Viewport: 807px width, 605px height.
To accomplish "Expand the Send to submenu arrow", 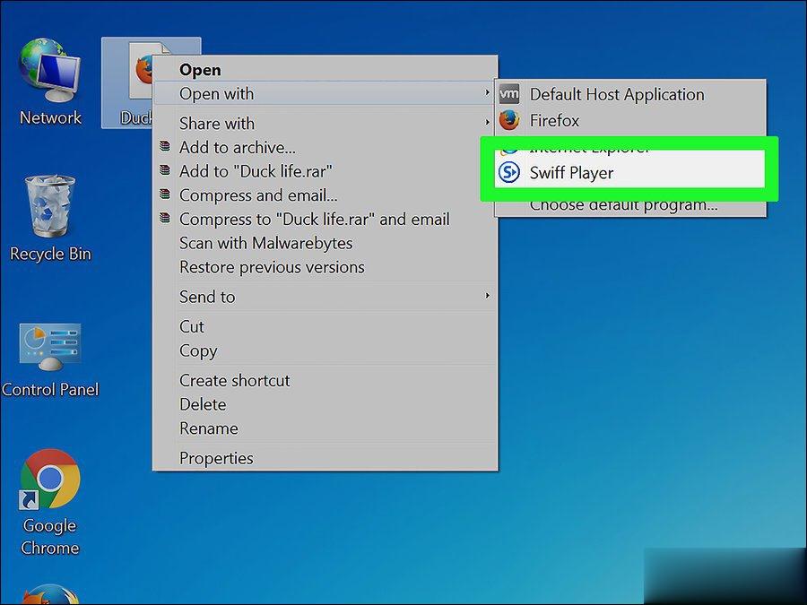I will 487,296.
